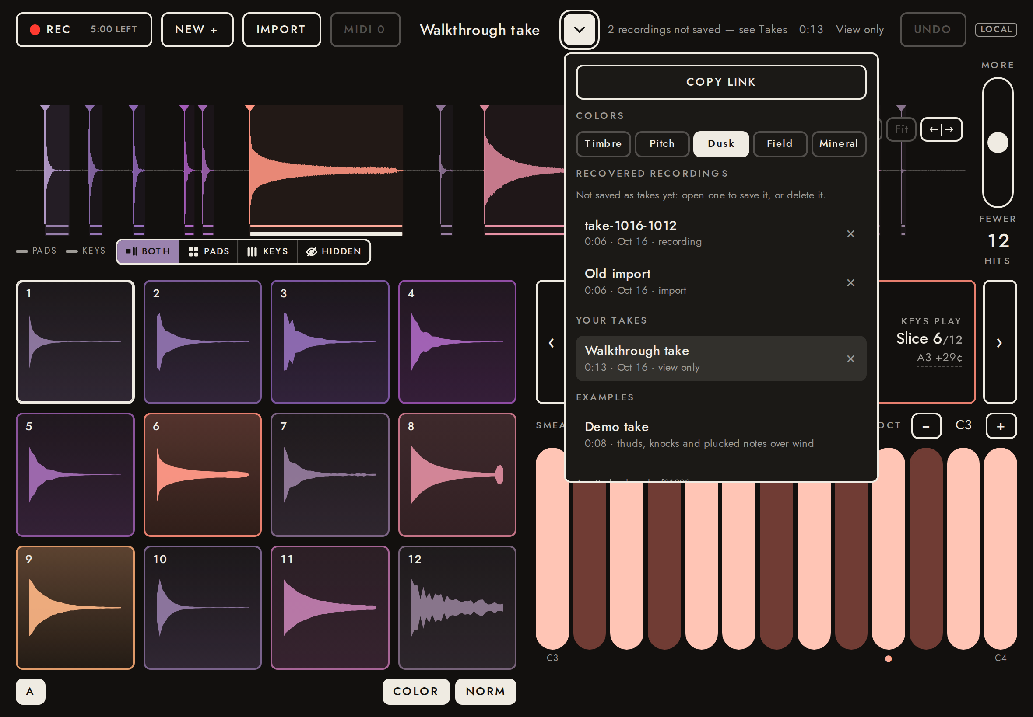Select the Mineral color scheme

839,144
